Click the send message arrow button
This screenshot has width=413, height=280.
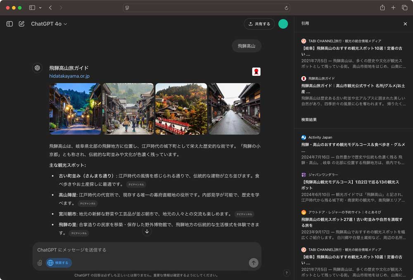tap(254, 263)
